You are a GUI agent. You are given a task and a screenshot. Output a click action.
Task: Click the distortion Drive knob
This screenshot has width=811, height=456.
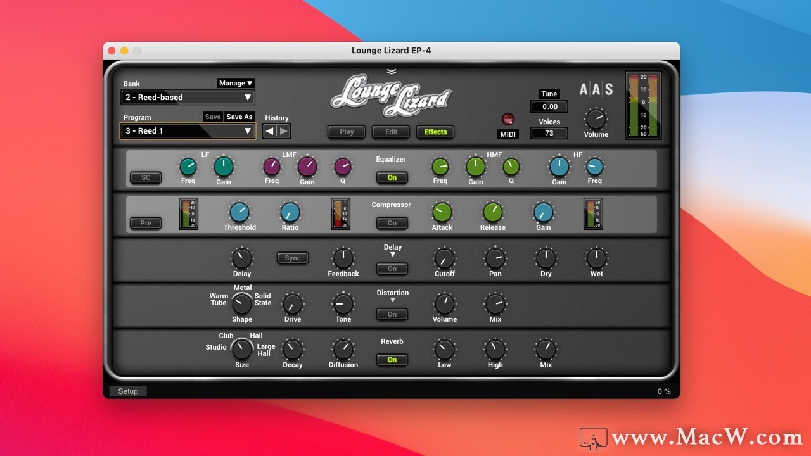[x=293, y=304]
